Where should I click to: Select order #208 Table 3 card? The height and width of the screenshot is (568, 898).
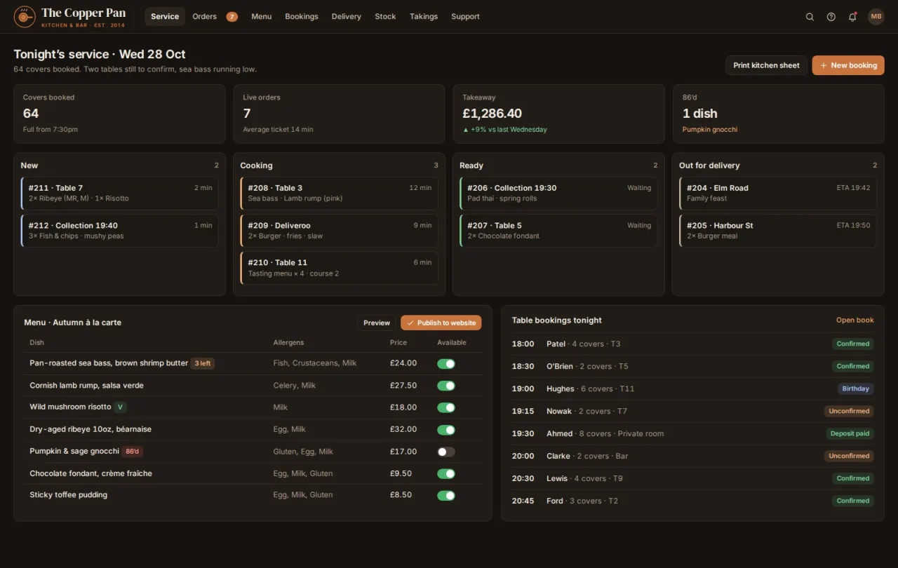340,193
